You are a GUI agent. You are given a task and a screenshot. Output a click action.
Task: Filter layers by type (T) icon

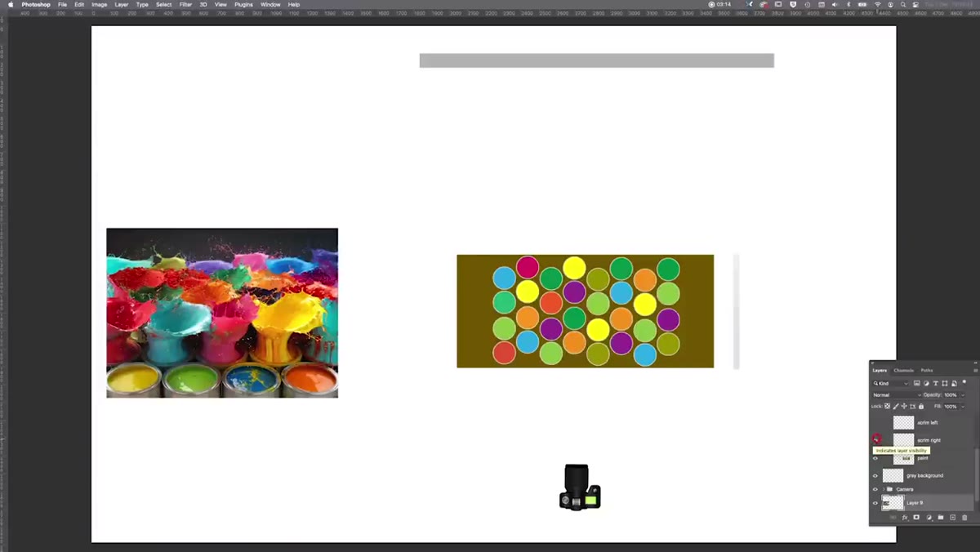(x=936, y=383)
